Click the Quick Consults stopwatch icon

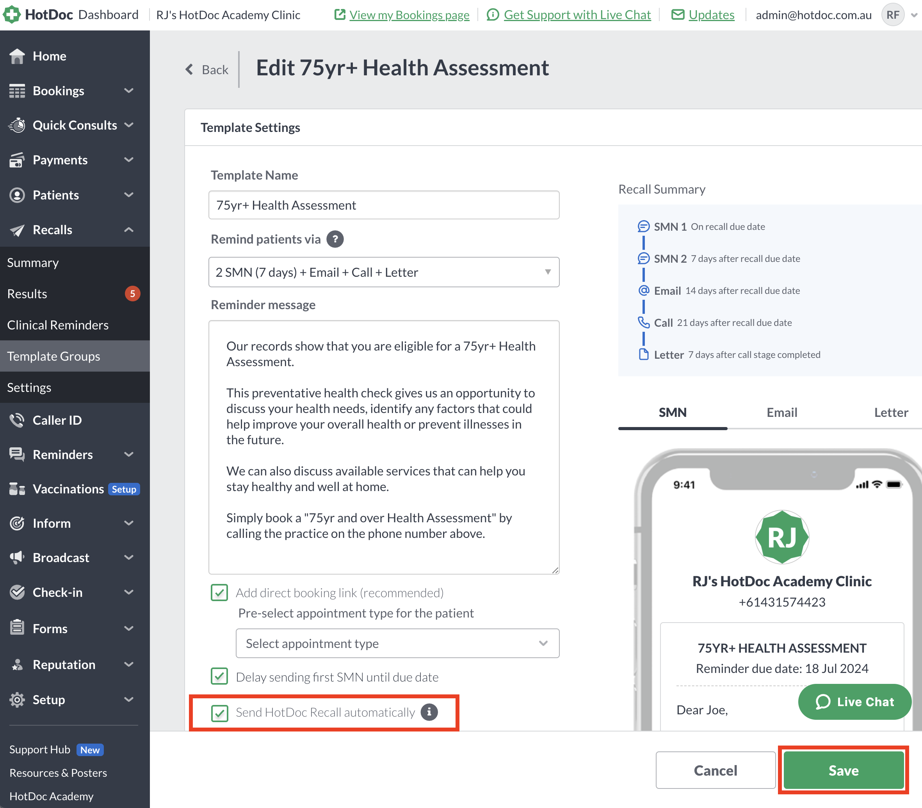coord(17,125)
